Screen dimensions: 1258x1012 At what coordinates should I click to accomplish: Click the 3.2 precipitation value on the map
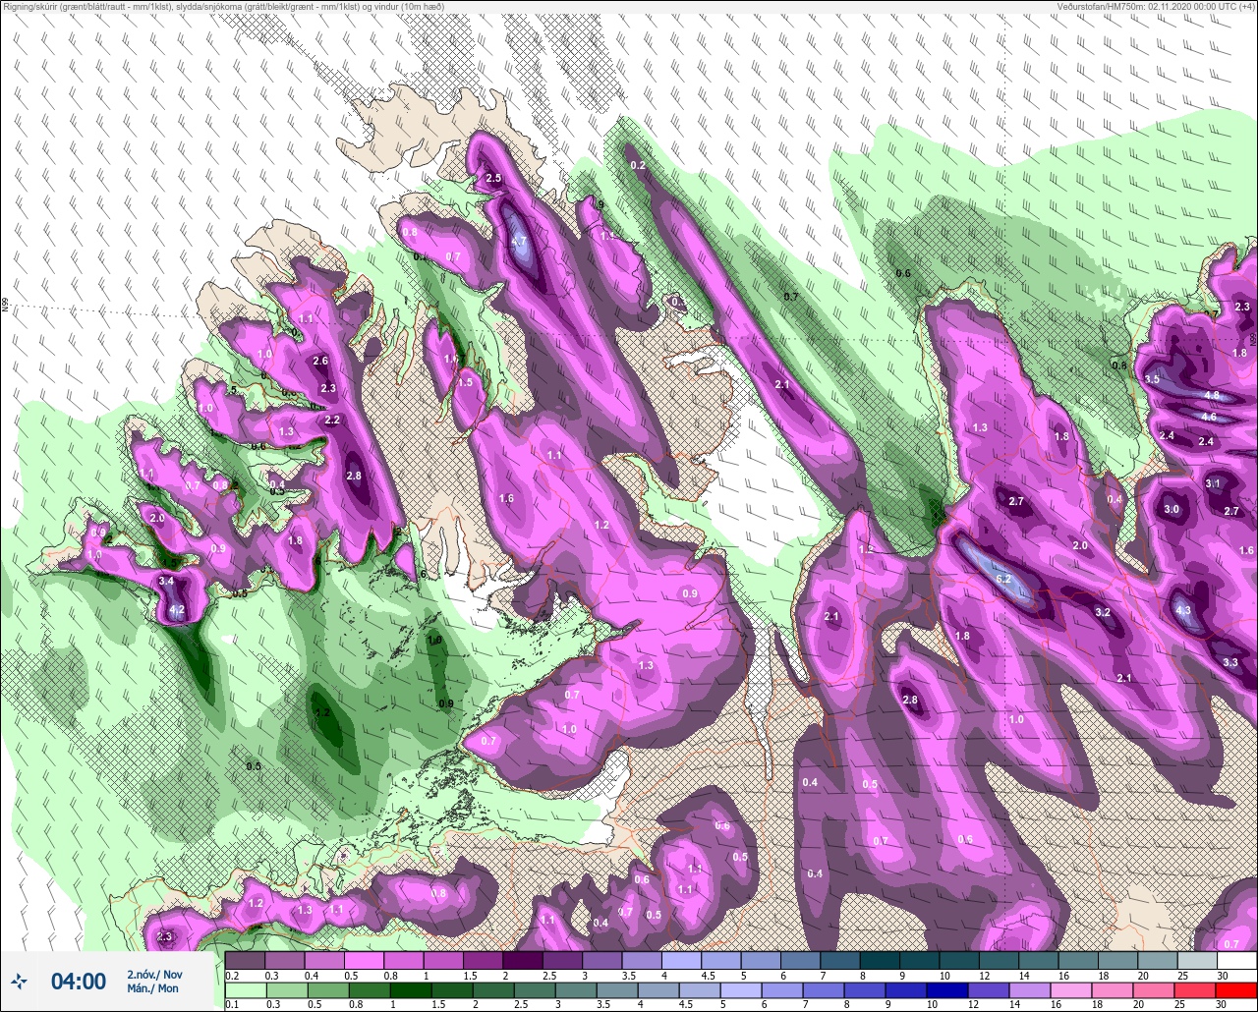point(1103,612)
